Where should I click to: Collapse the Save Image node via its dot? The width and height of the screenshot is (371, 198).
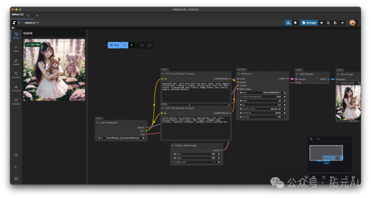coord(338,74)
